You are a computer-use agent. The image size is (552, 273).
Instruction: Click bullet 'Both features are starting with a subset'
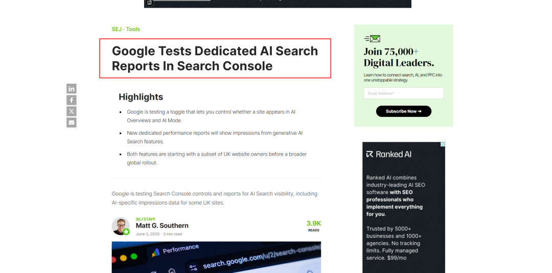(x=217, y=159)
